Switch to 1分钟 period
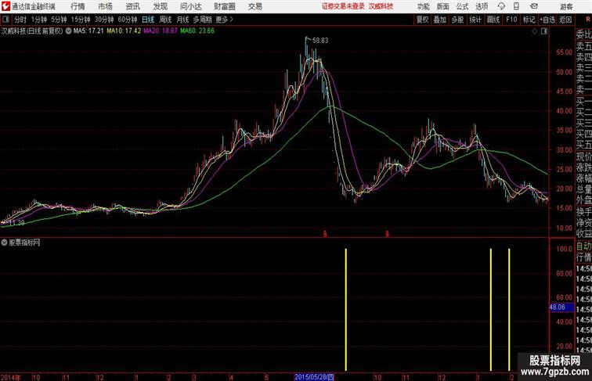 [39, 20]
